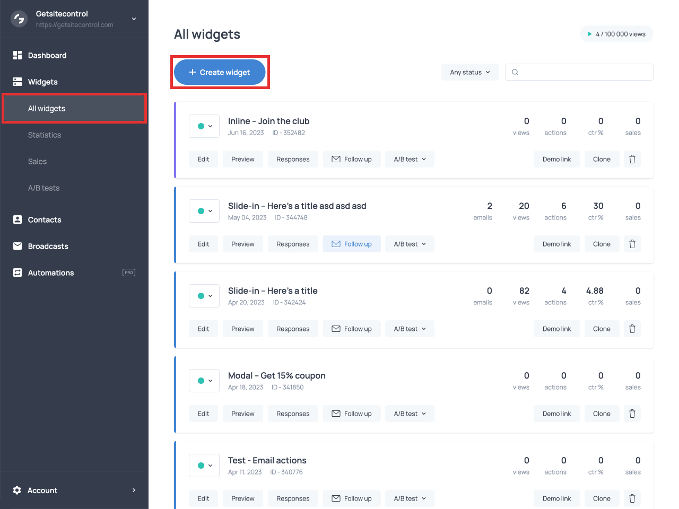This screenshot has height=509, width=679.
Task: Click the Widgets sidebar icon
Action: (x=17, y=82)
